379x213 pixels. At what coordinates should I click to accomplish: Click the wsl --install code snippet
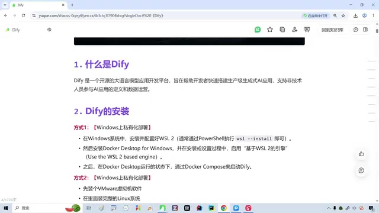(x=254, y=138)
